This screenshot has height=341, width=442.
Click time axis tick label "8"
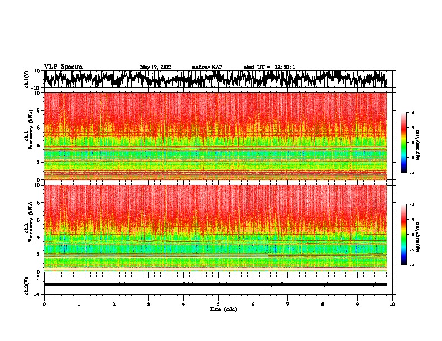click(x=323, y=304)
